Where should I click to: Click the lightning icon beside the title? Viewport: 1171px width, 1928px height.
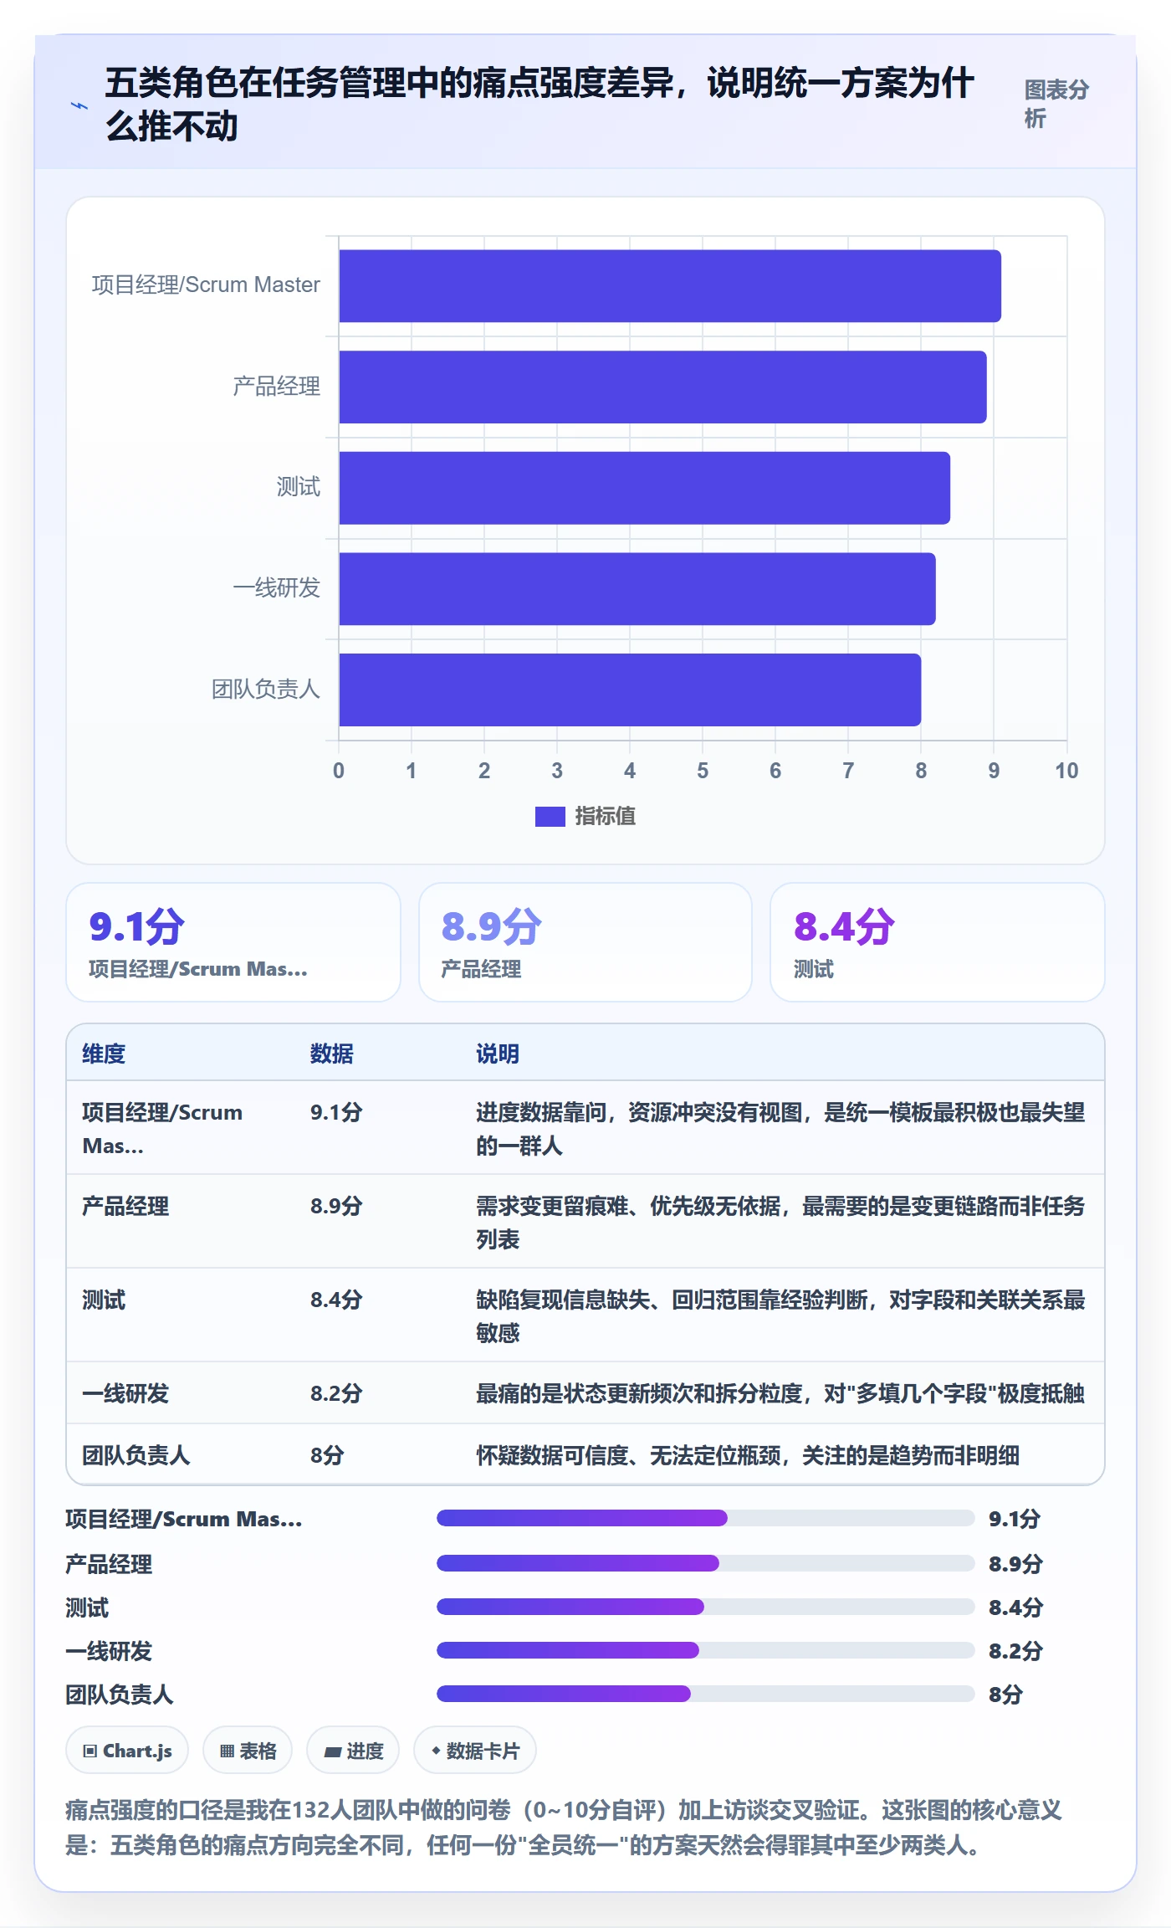(x=79, y=106)
